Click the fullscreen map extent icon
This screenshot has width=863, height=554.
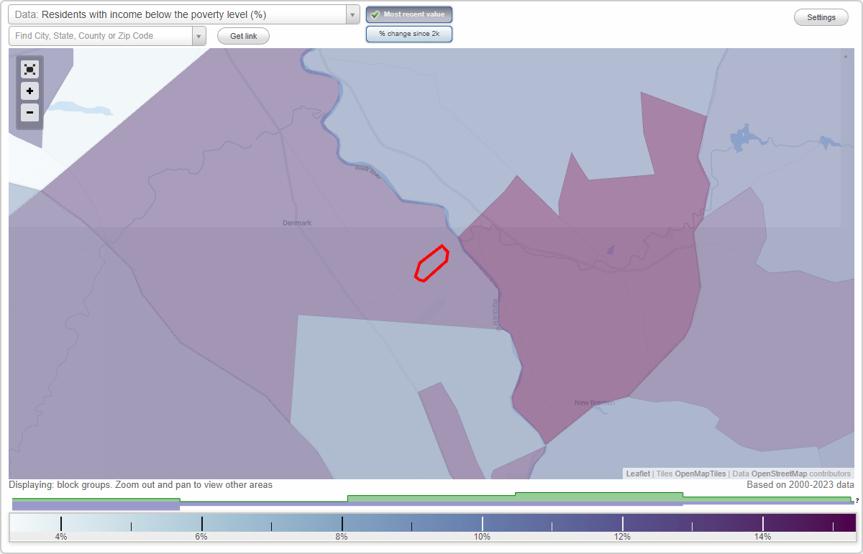point(29,69)
